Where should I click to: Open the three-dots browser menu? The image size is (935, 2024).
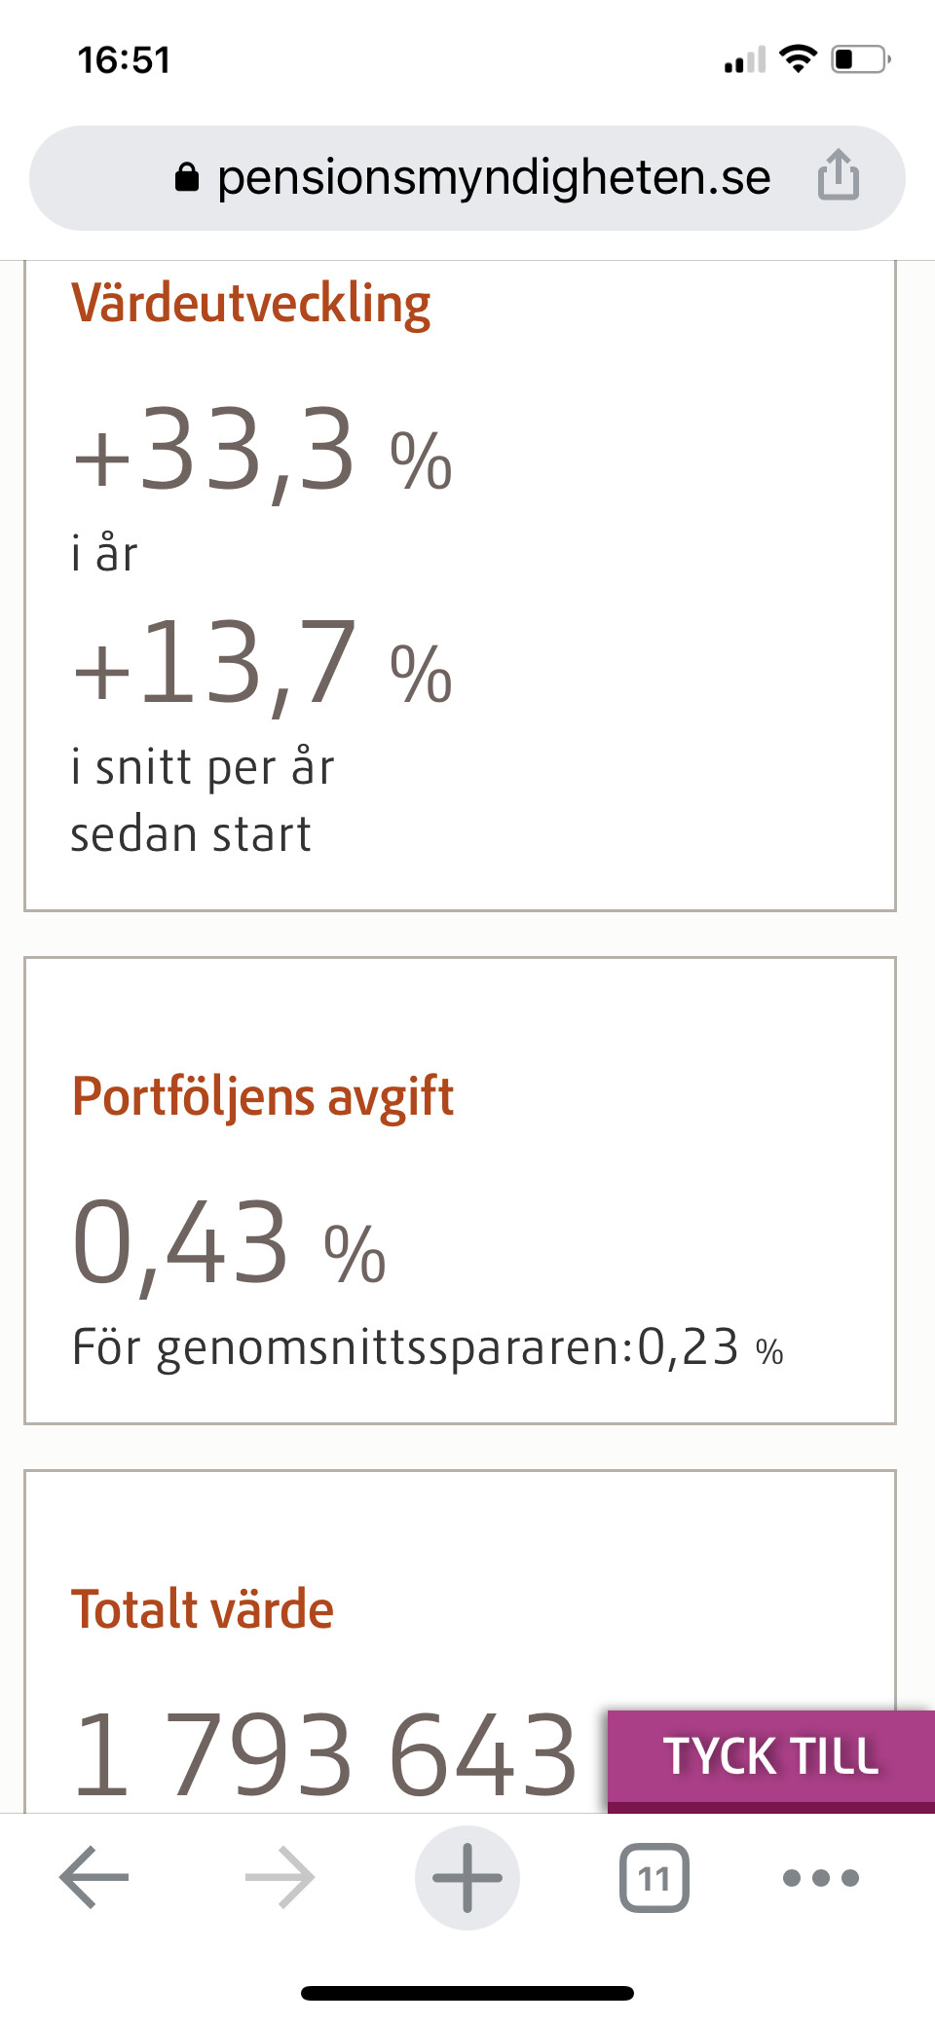click(x=821, y=1876)
